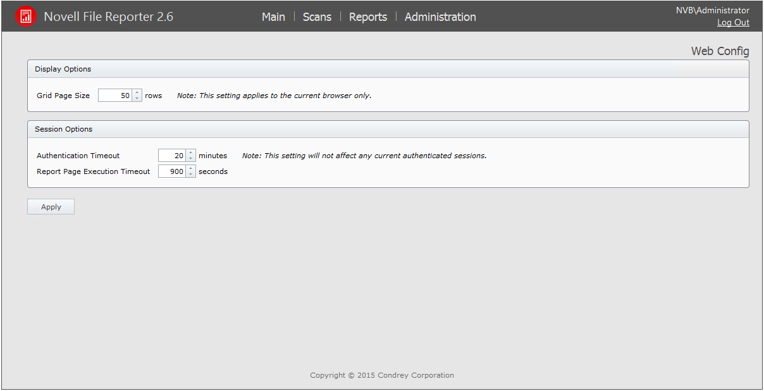Focus the Grid Page Size input field
Image resolution: width=764 pixels, height=391 pixels.
click(x=115, y=96)
